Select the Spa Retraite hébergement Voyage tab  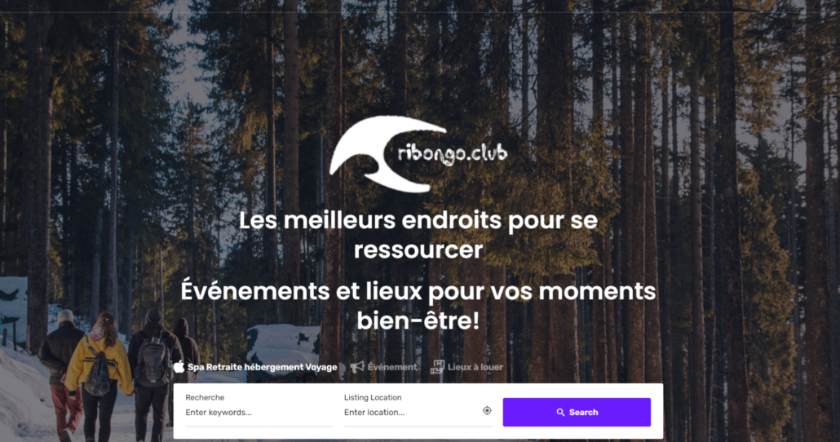click(x=255, y=367)
